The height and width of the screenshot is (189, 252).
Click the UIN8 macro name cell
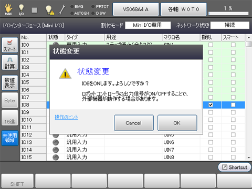181,157
